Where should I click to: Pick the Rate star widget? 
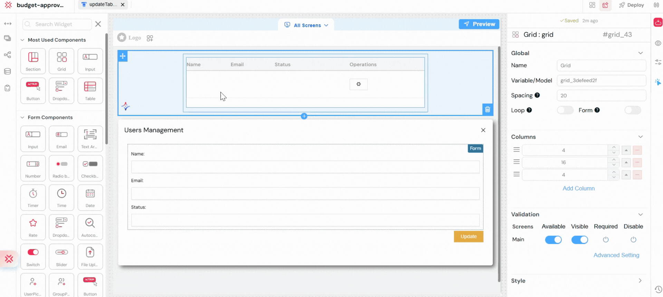(33, 227)
